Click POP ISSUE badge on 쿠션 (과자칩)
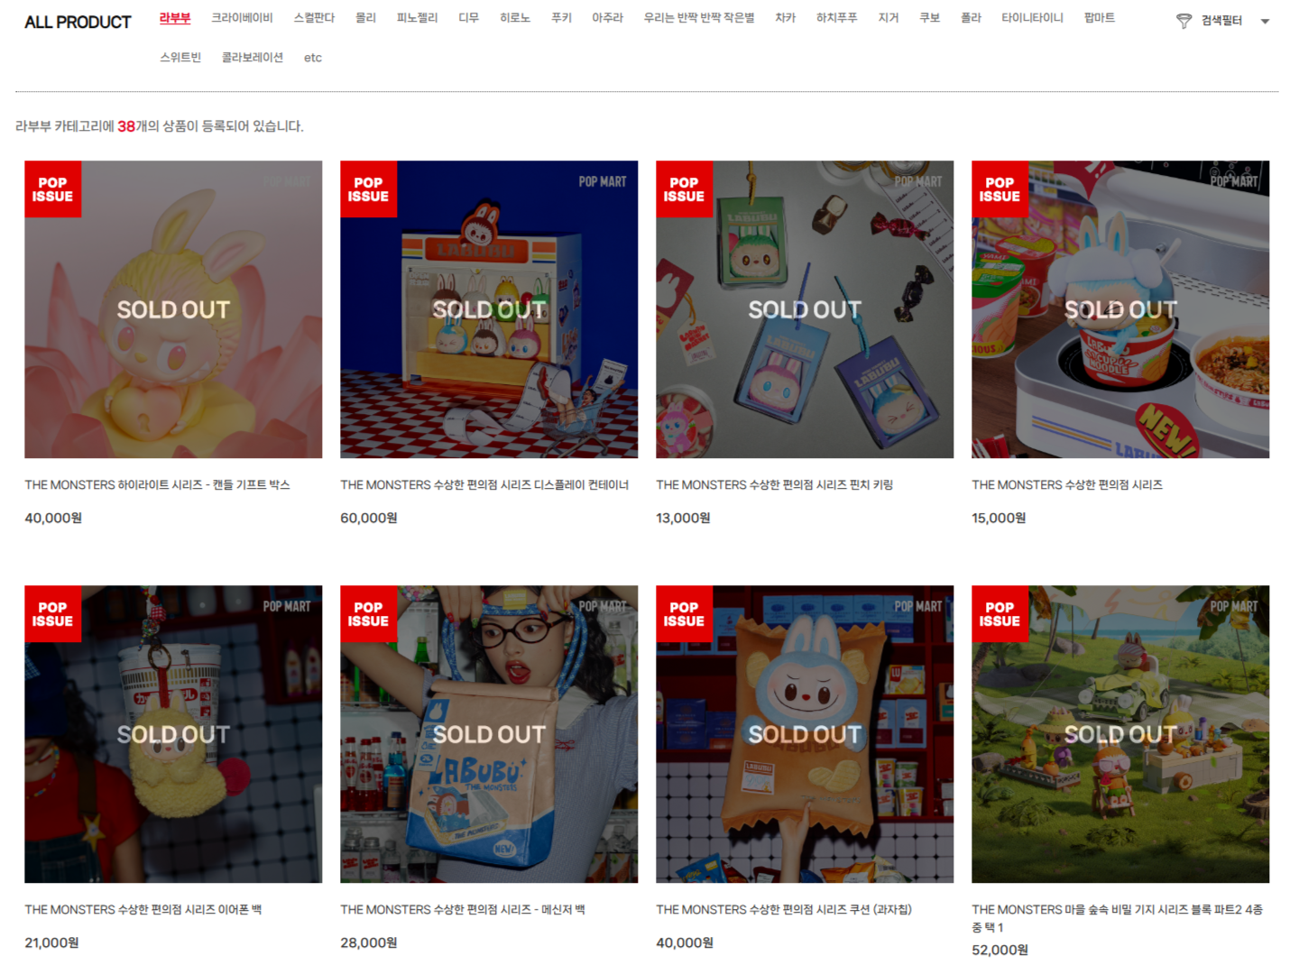The image size is (1299, 974). pyautogui.click(x=684, y=614)
